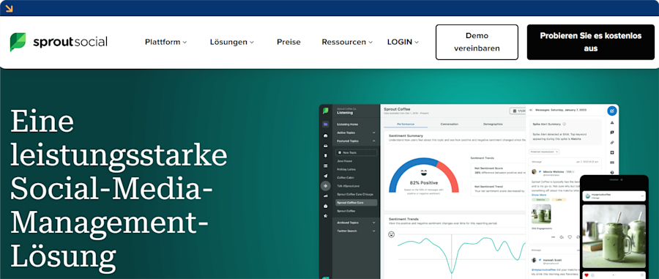The height and width of the screenshot is (279, 659).
Task: Click mysproutcoffee avatar on phone
Action: pos(587,196)
